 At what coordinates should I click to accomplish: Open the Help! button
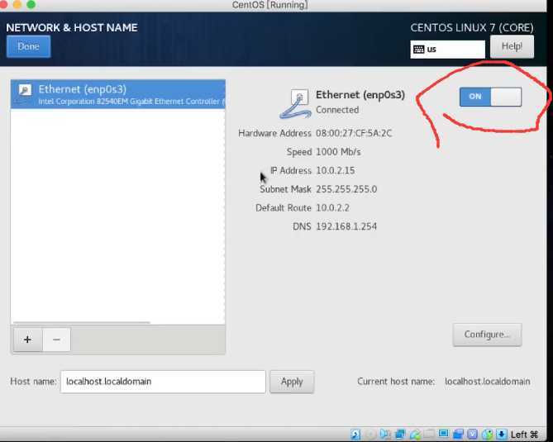[x=512, y=46]
